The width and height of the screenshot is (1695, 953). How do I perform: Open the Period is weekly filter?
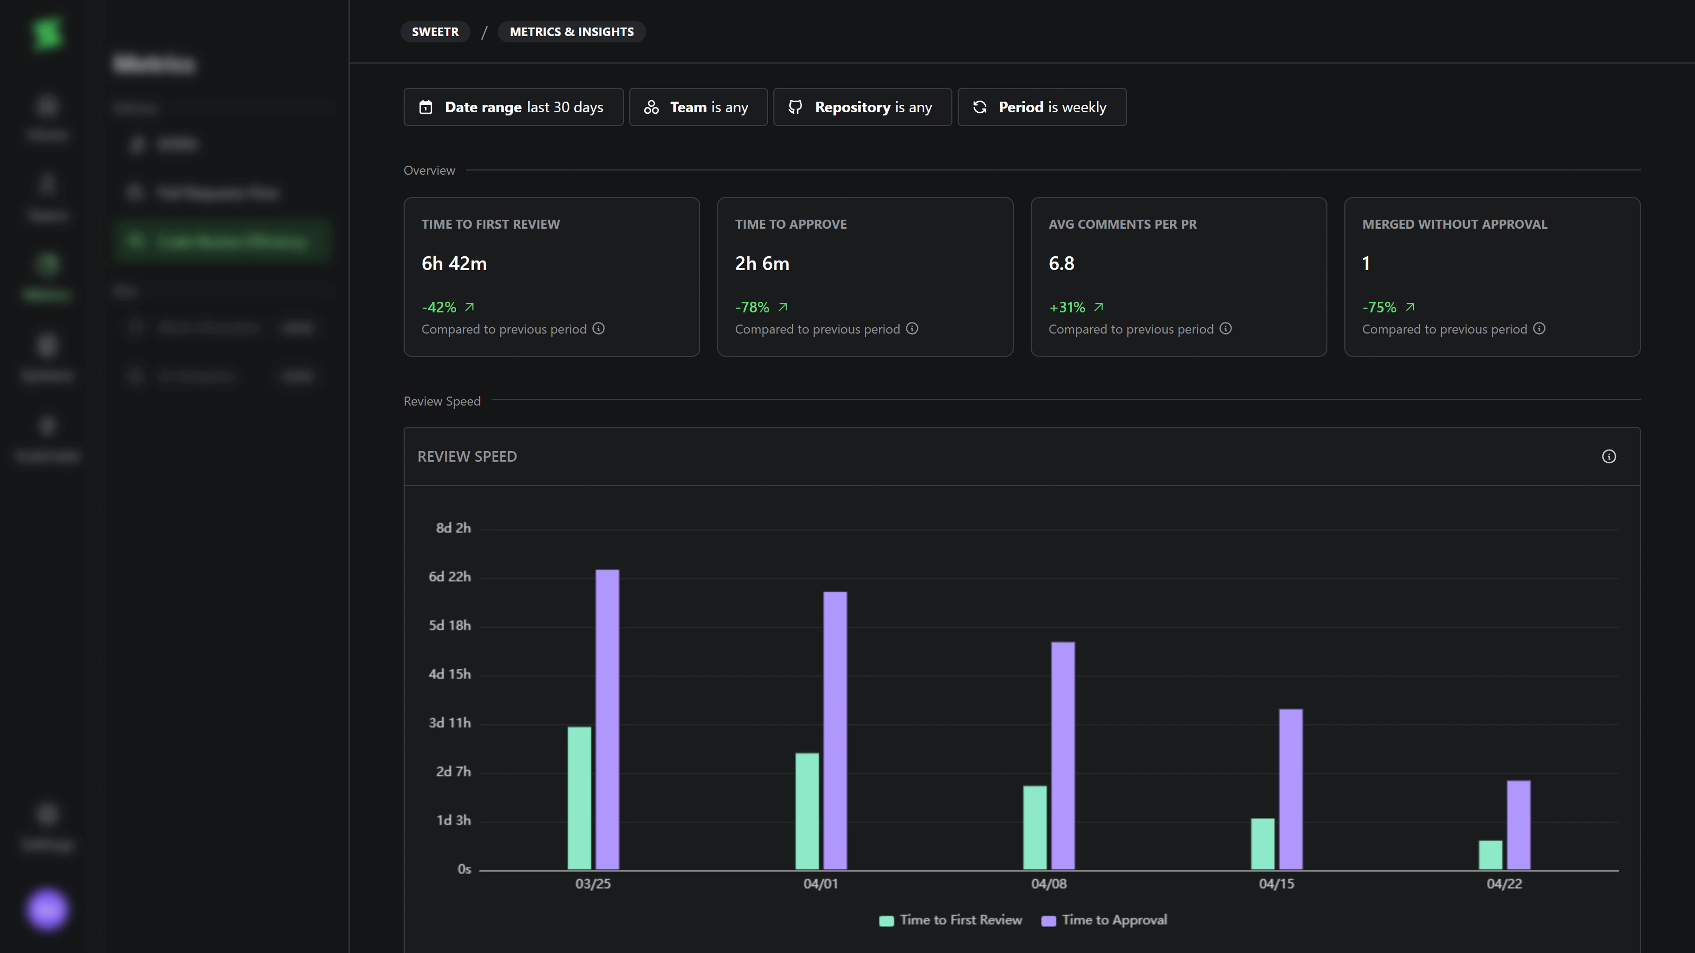[1041, 107]
